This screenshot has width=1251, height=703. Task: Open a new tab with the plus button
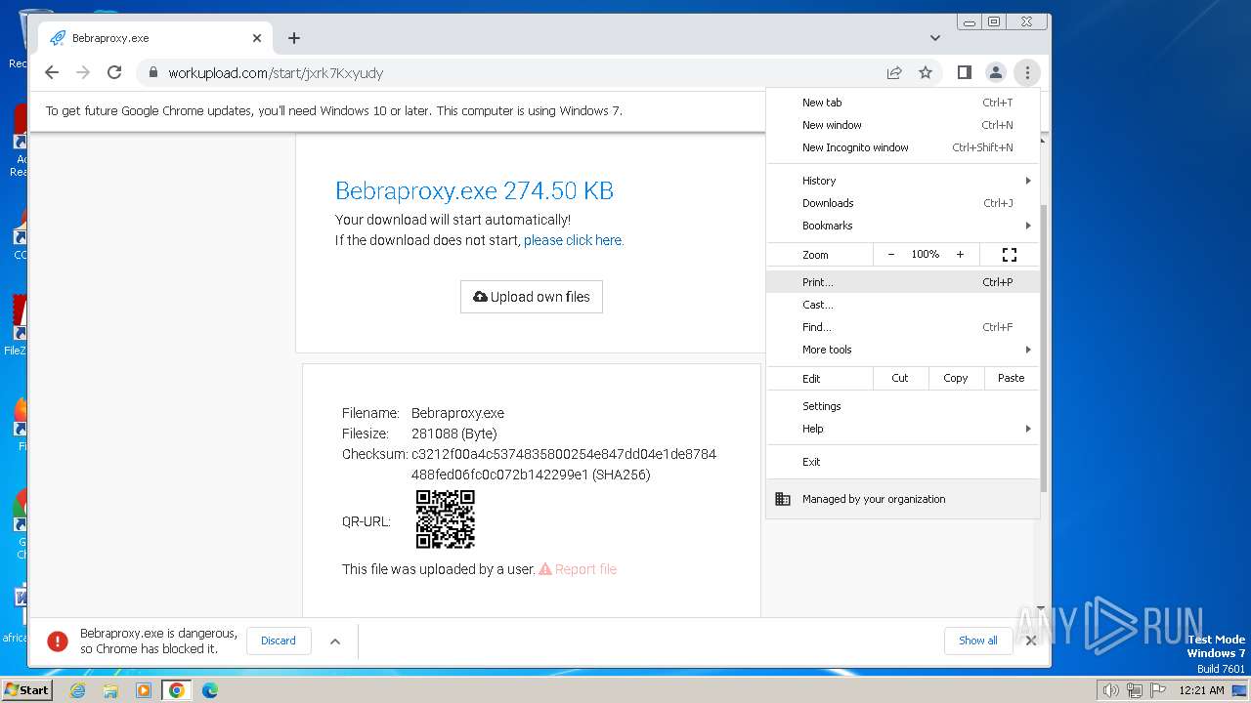[x=294, y=38]
